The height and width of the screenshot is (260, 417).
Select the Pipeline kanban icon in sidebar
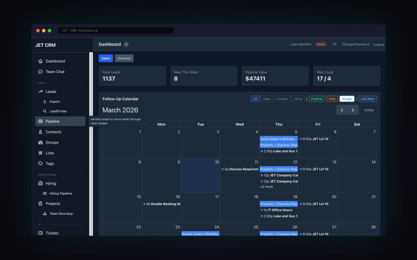click(41, 121)
